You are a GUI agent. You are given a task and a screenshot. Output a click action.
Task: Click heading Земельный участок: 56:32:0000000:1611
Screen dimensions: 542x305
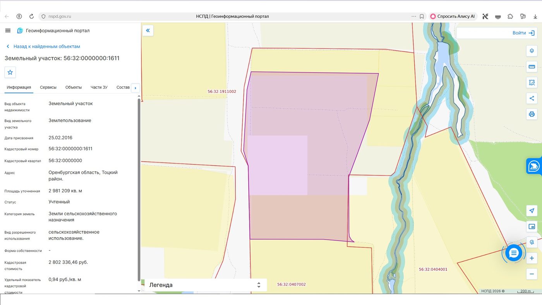(62, 58)
